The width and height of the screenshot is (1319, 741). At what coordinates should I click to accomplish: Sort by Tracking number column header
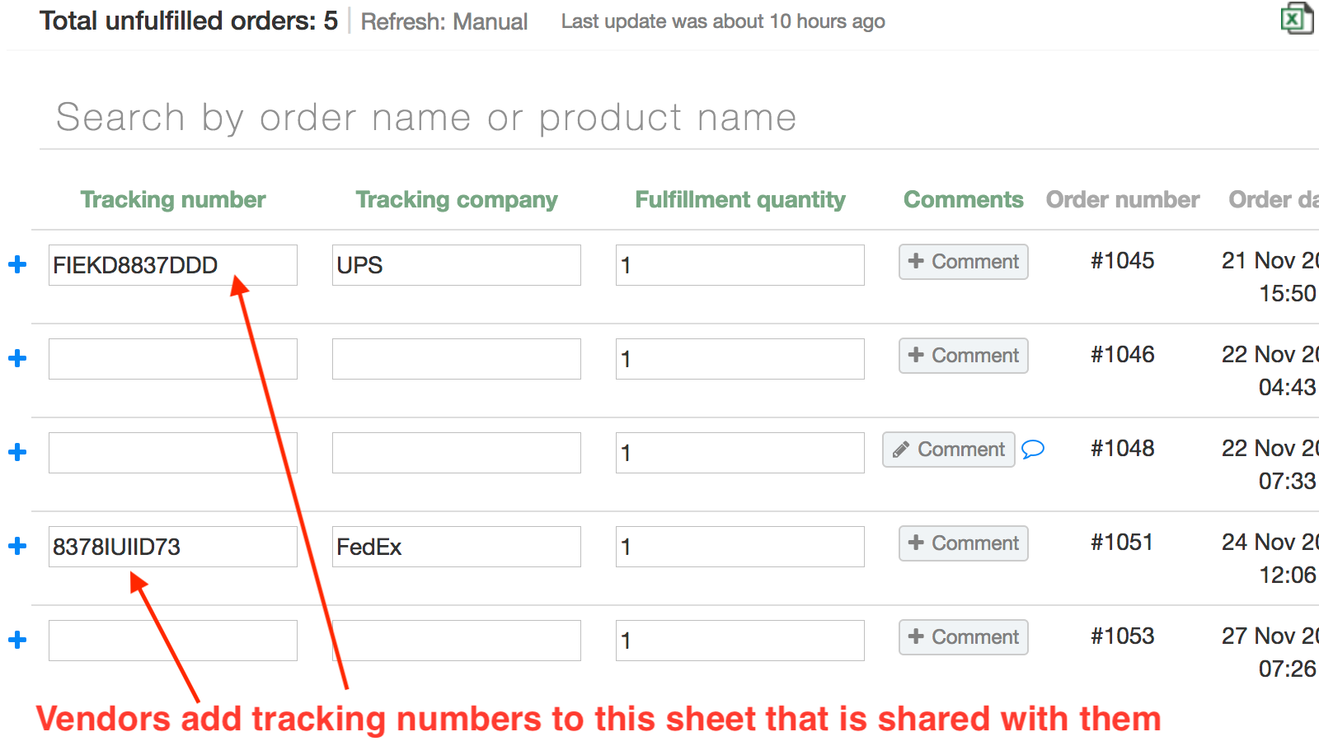172,199
